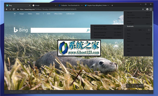Click the Outlook.com link
The height and width of the screenshot is (96, 158).
coord(70,14)
